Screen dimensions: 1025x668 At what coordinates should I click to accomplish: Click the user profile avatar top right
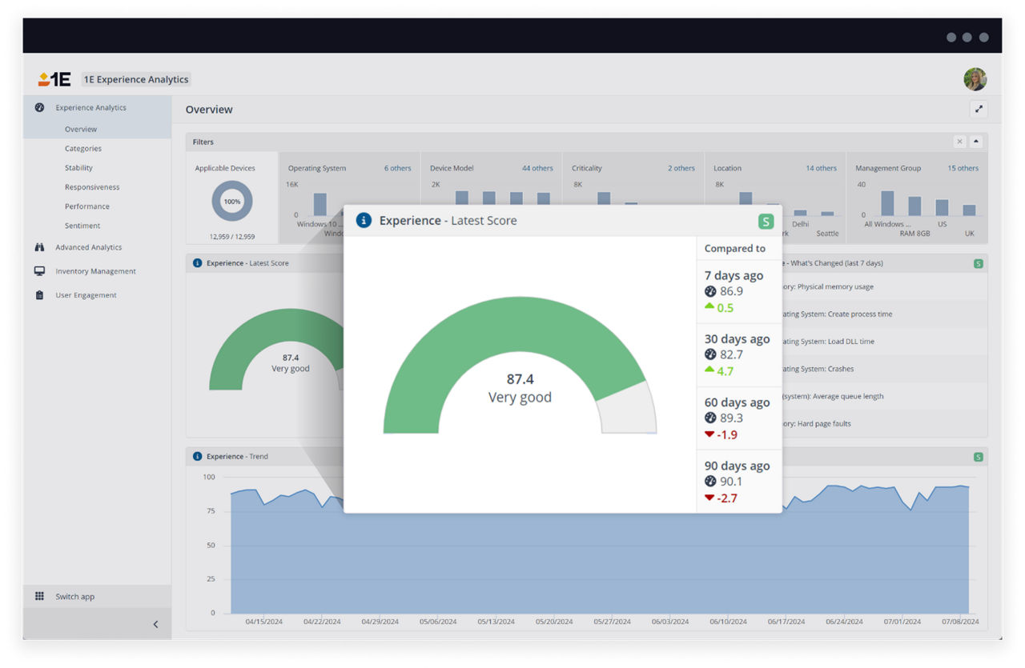[975, 78]
